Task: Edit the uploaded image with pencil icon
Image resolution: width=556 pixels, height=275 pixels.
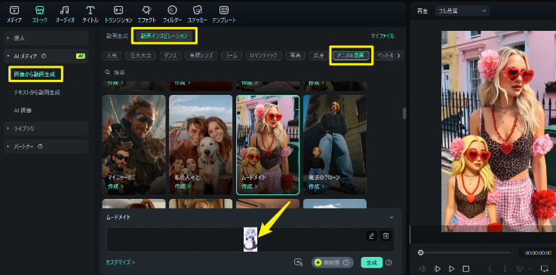Action: pos(371,236)
